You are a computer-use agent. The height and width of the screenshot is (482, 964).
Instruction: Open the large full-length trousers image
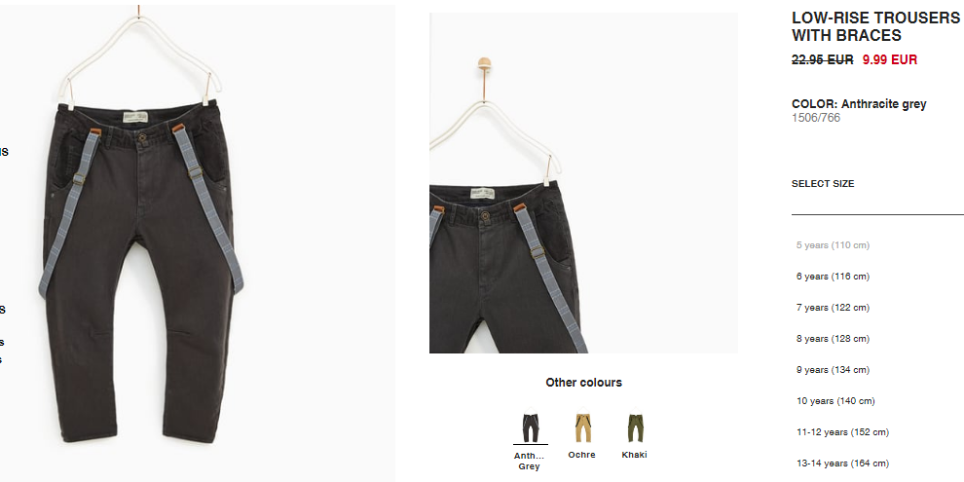[x=198, y=243]
